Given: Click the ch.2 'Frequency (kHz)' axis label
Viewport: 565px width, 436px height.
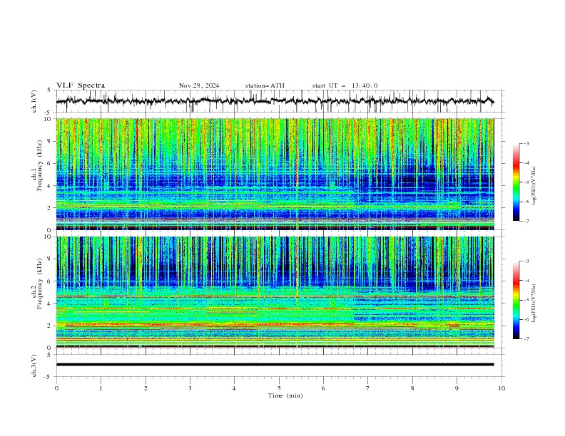Looking at the screenshot, I should coord(40,283).
